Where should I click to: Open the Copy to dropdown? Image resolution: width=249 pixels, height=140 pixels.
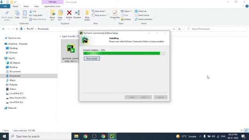pos(60,16)
